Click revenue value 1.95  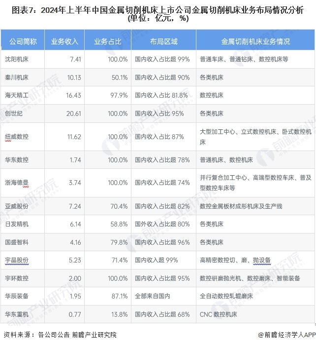coord(75,296)
